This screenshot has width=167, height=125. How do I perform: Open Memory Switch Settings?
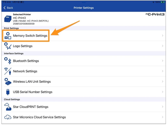point(83,35)
